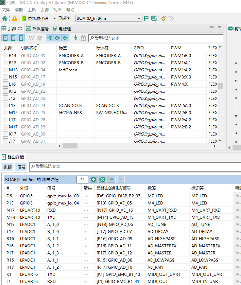Click the greyed move-down arrow icon
The image size is (241, 285).
pyautogui.click(x=121, y=180)
